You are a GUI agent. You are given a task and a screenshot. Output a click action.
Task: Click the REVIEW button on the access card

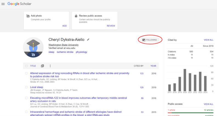tap(111, 26)
